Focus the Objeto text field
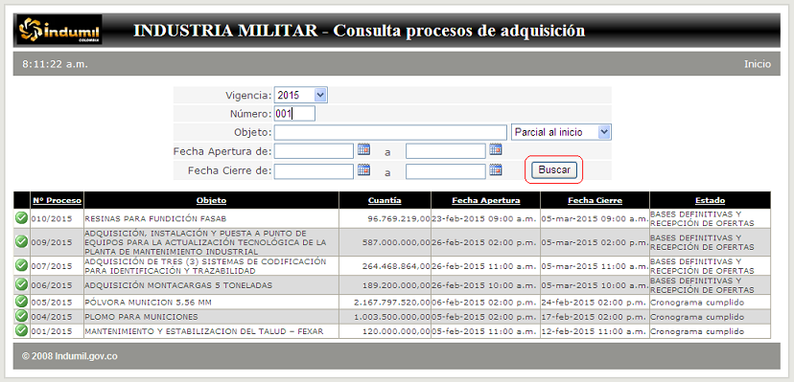Screen dimensions: 794x382 [x=390, y=132]
